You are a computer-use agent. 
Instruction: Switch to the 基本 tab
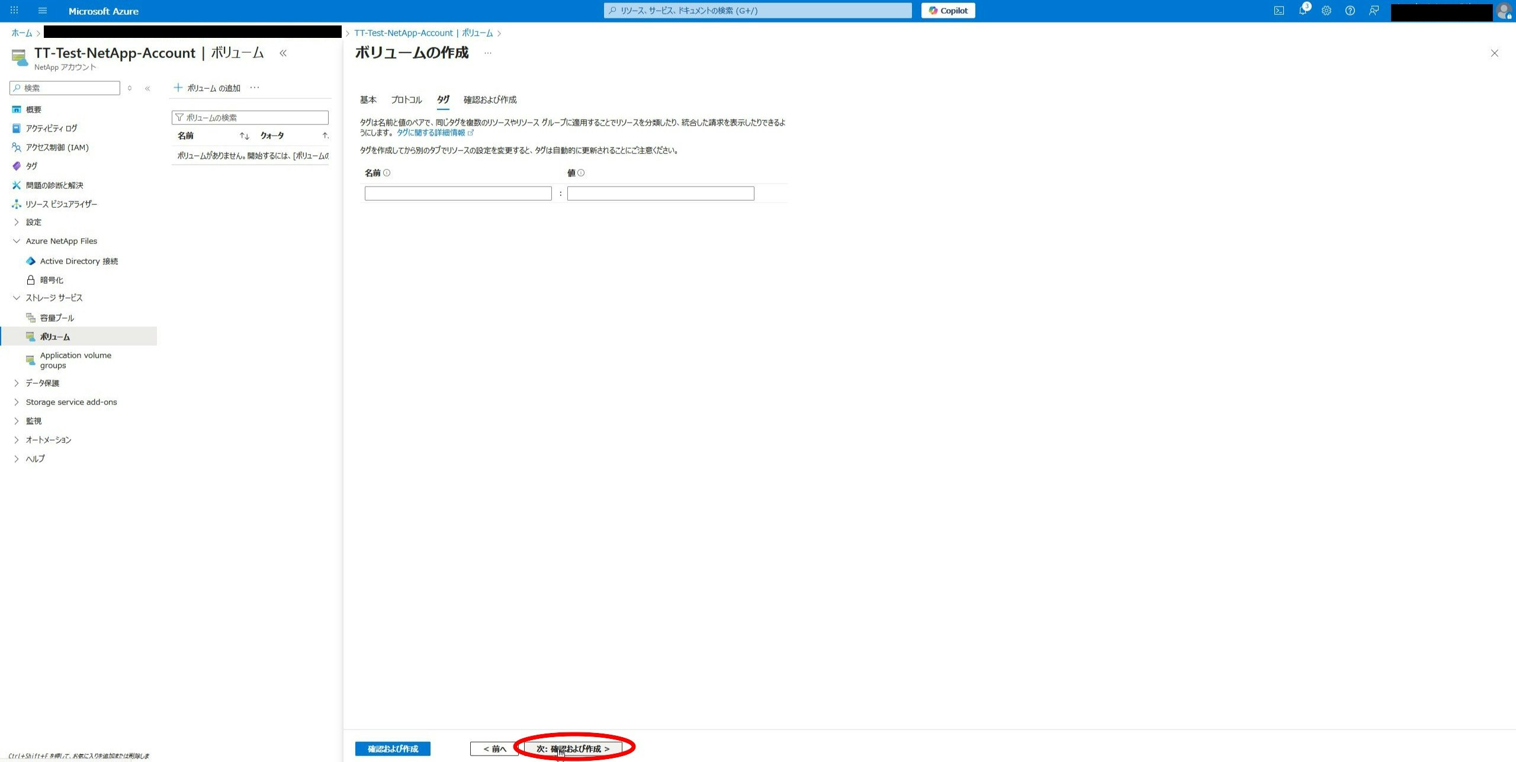click(368, 99)
